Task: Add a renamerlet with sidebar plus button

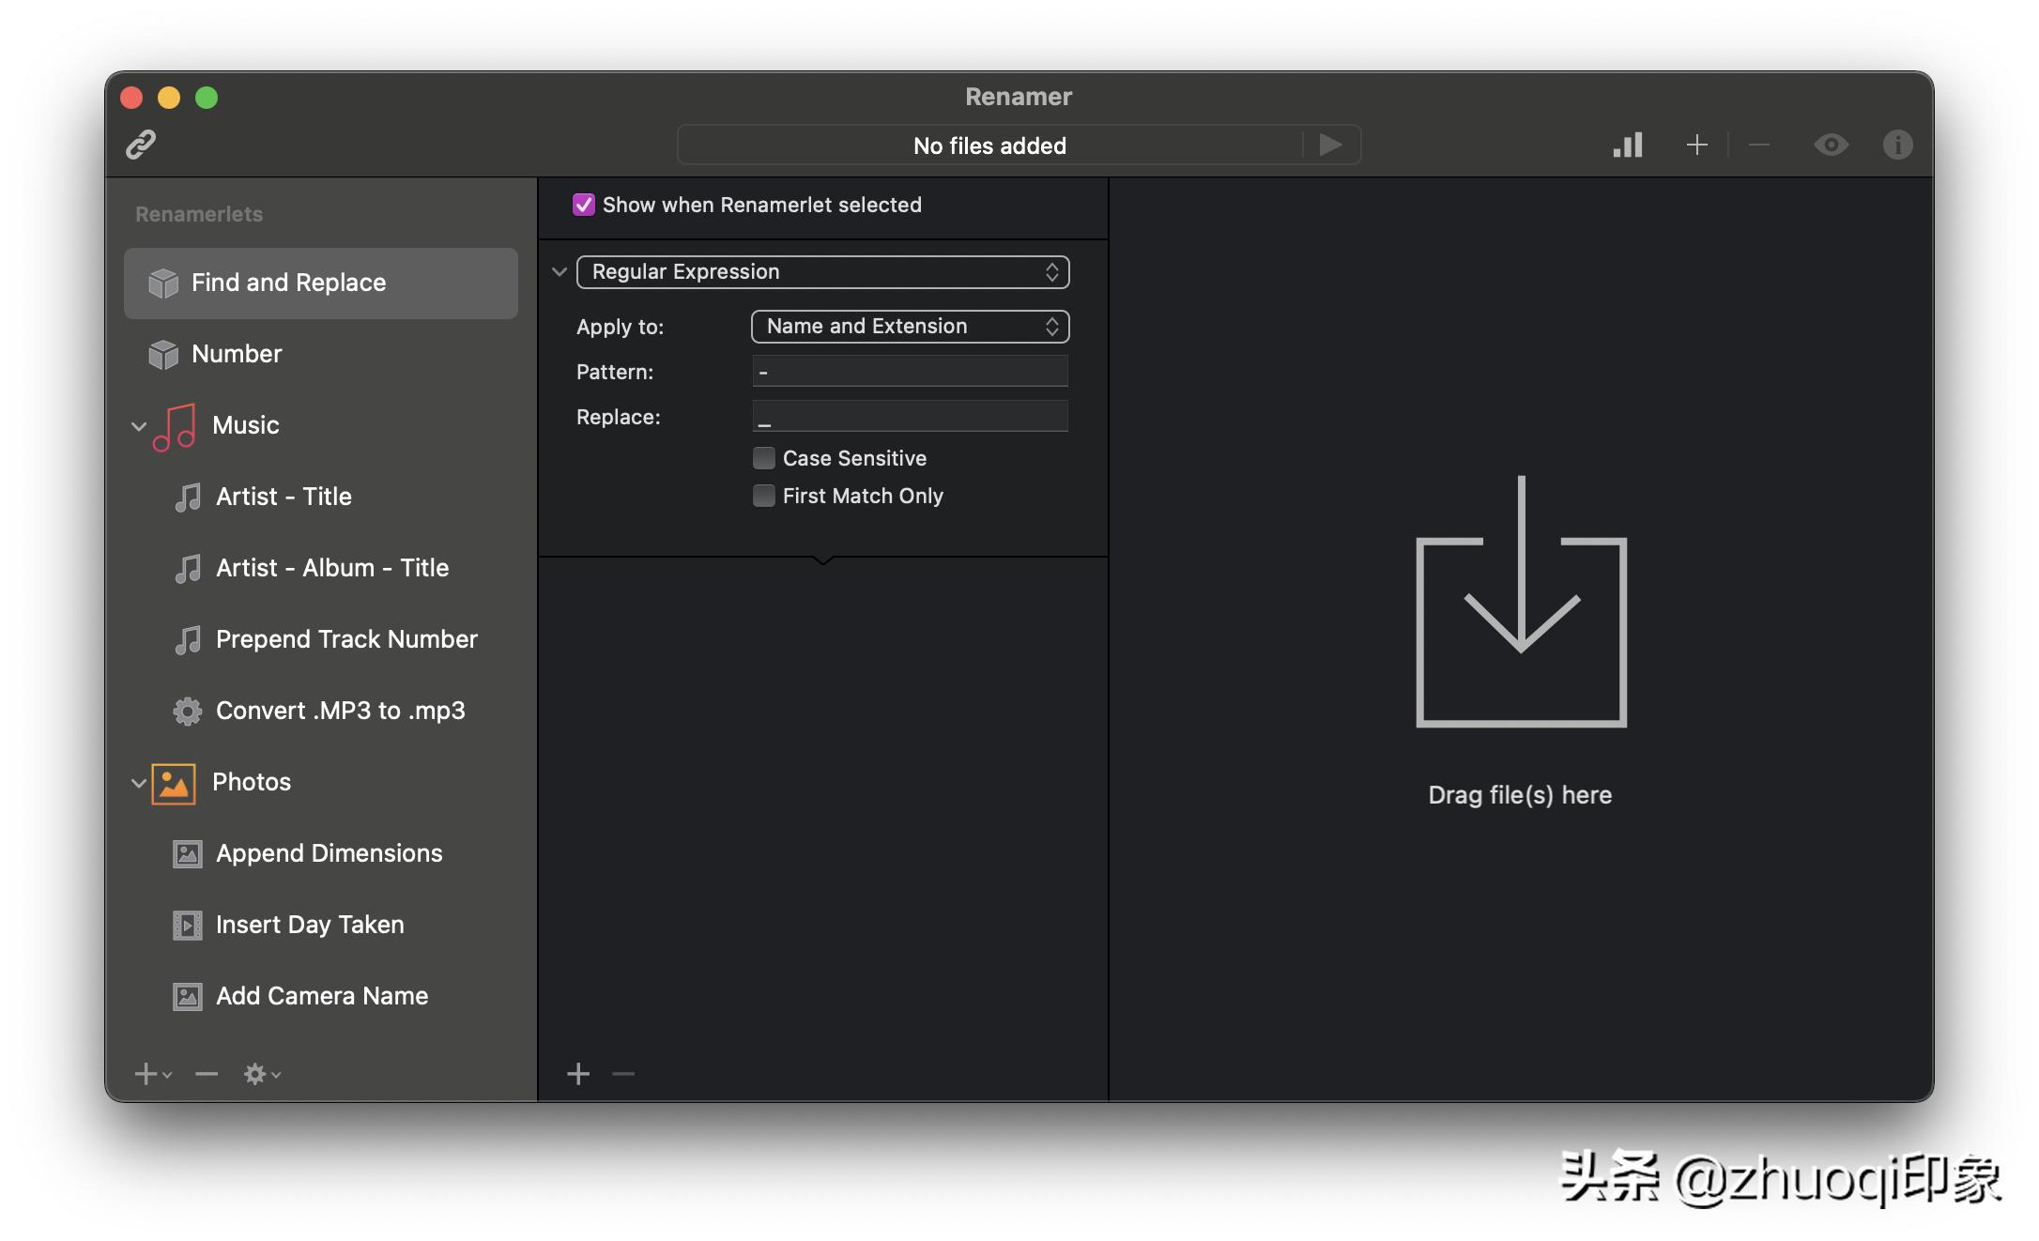Action: (147, 1074)
